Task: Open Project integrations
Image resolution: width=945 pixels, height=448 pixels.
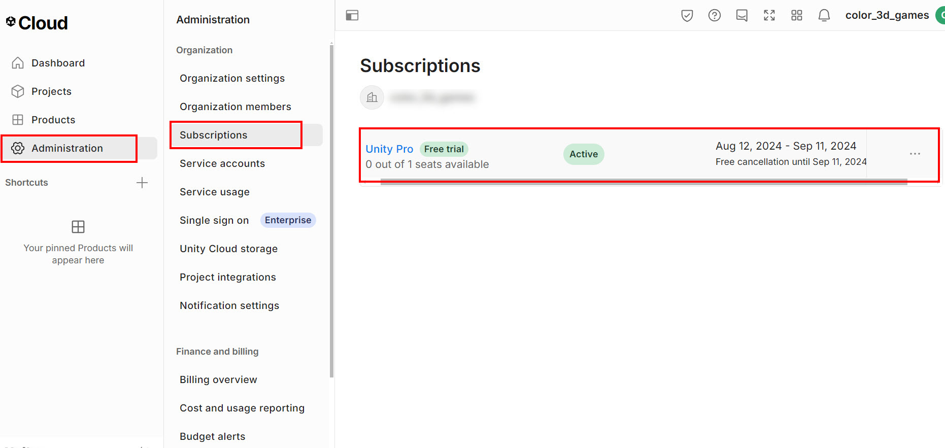Action: [228, 277]
